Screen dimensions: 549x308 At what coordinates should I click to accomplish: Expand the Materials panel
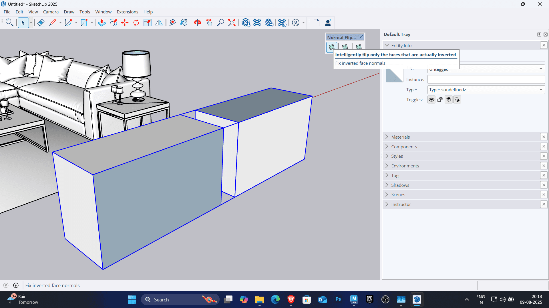click(400, 137)
